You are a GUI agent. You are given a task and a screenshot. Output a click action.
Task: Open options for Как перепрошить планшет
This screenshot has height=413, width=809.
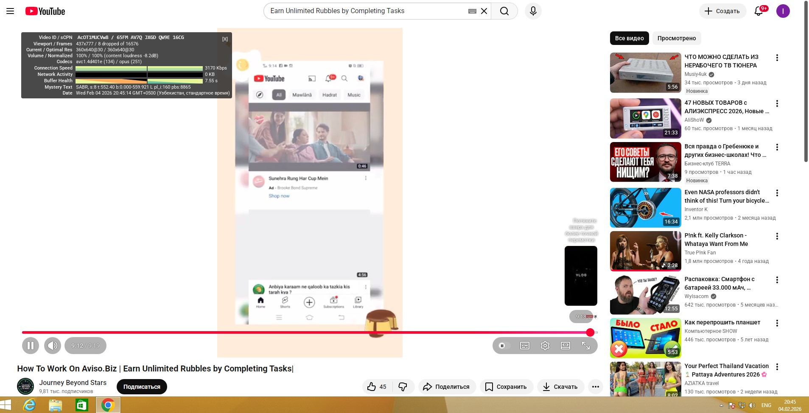(x=777, y=323)
